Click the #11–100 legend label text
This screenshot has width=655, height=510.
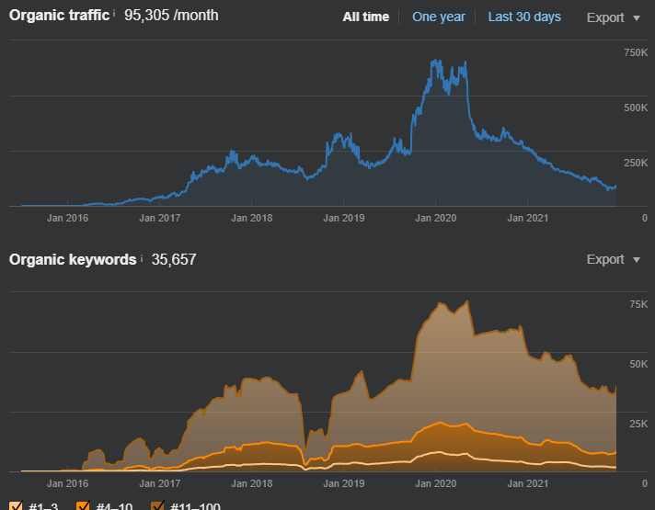pyautogui.click(x=195, y=506)
